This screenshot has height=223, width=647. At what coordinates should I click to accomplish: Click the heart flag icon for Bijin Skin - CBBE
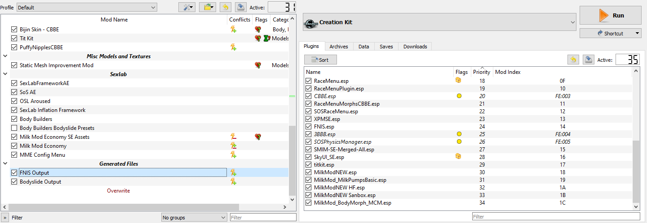pyautogui.click(x=258, y=30)
